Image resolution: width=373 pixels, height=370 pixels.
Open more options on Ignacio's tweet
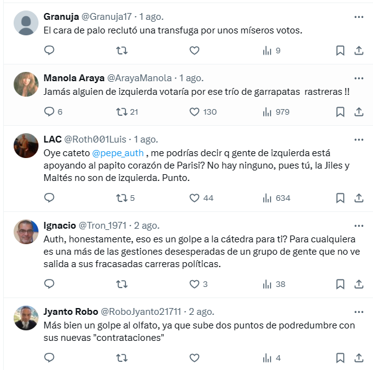pos(359,225)
